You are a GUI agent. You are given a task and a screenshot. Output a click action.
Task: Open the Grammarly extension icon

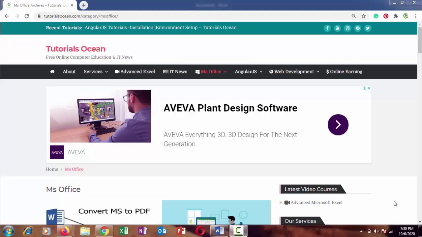[376, 16]
